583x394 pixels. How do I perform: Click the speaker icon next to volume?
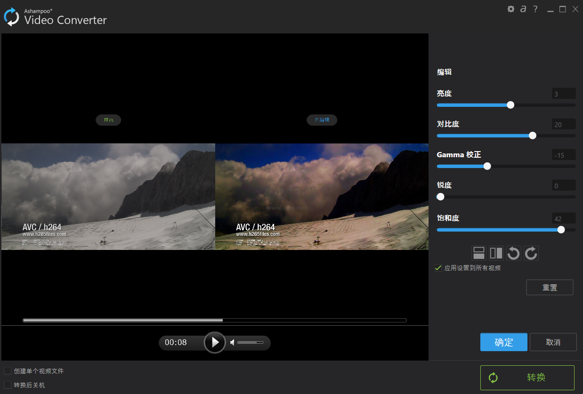(x=232, y=343)
